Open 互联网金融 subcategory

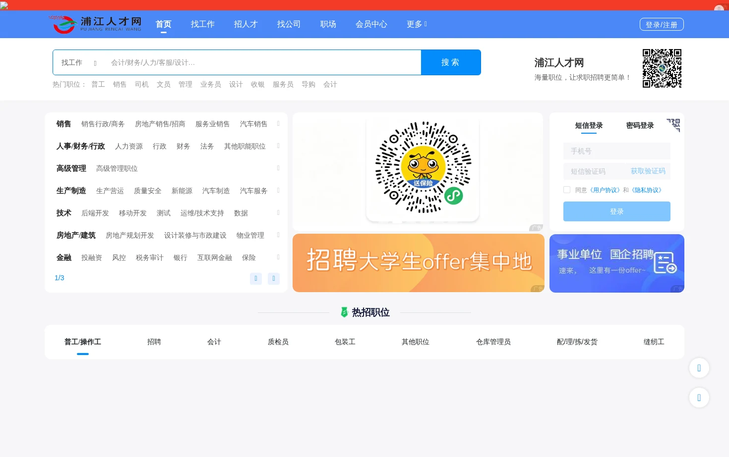215,257
